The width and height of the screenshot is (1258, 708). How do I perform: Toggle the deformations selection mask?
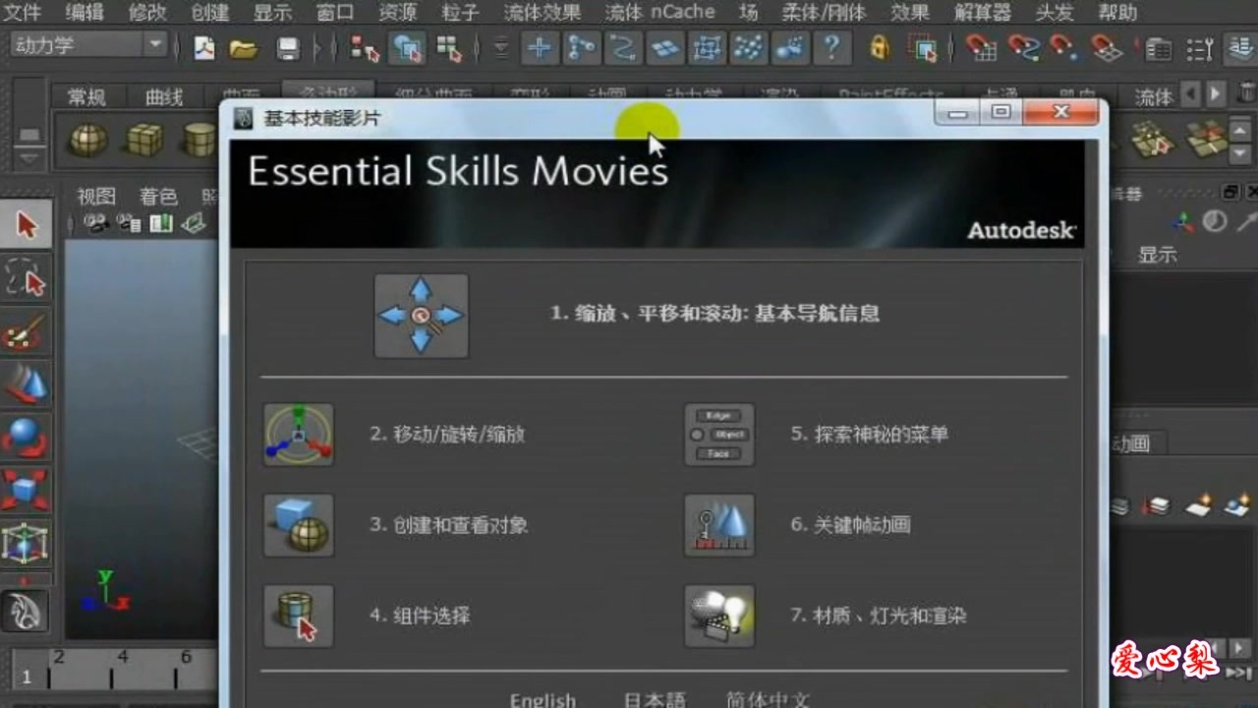707,48
